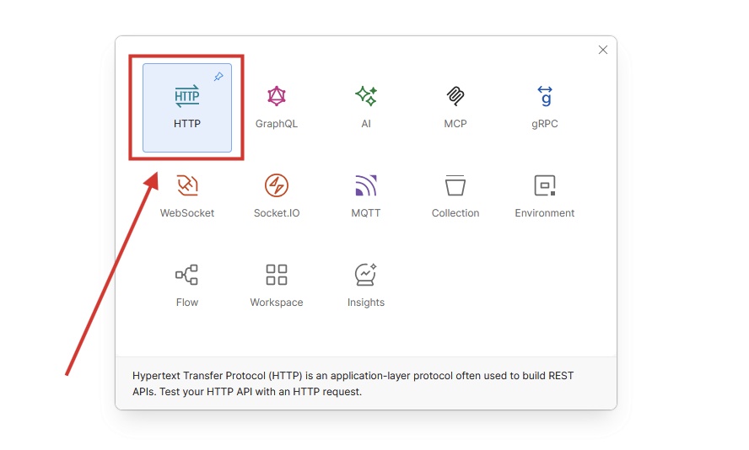Select the gRPC icon
749x450 pixels.
pos(545,96)
